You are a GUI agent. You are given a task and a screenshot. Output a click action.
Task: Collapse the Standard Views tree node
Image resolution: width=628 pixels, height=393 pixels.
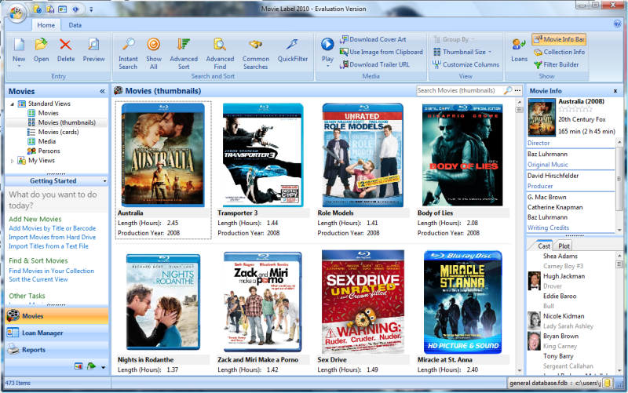coord(13,104)
